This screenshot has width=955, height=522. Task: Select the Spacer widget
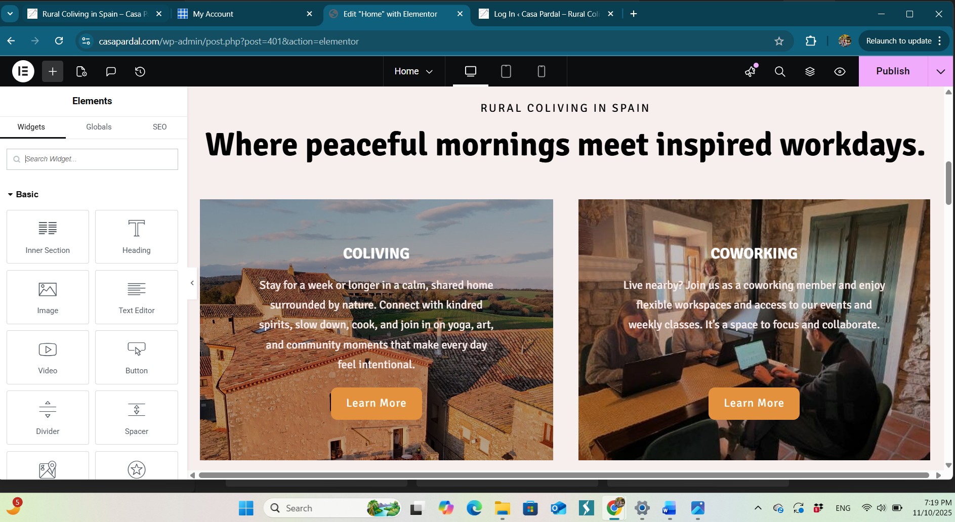(x=137, y=417)
